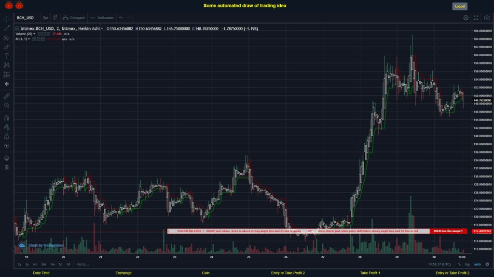494x277 pixels.
Task: Click the Take Profit 1 column header
Action: 370,273
